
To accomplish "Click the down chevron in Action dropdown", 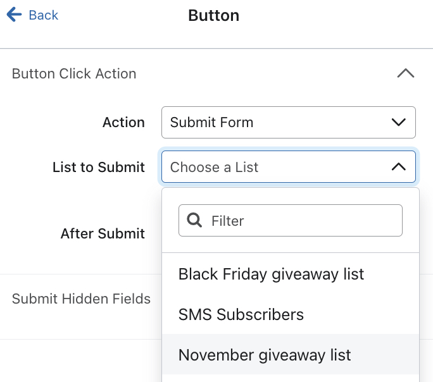I will pyautogui.click(x=398, y=122).
